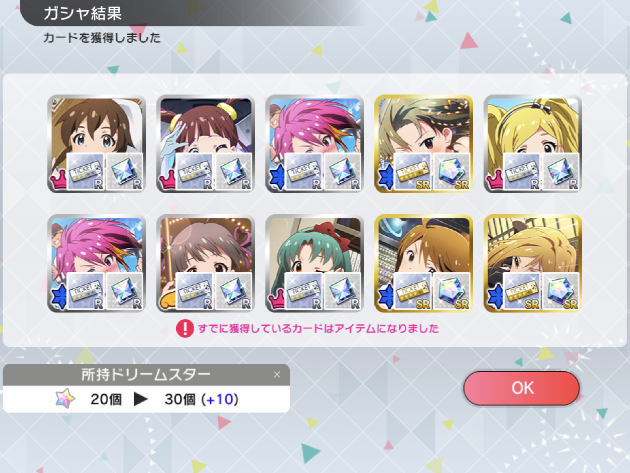Screen dimensions: 630x473
Task: Select the SR planet background girl card
Action: (x=424, y=263)
